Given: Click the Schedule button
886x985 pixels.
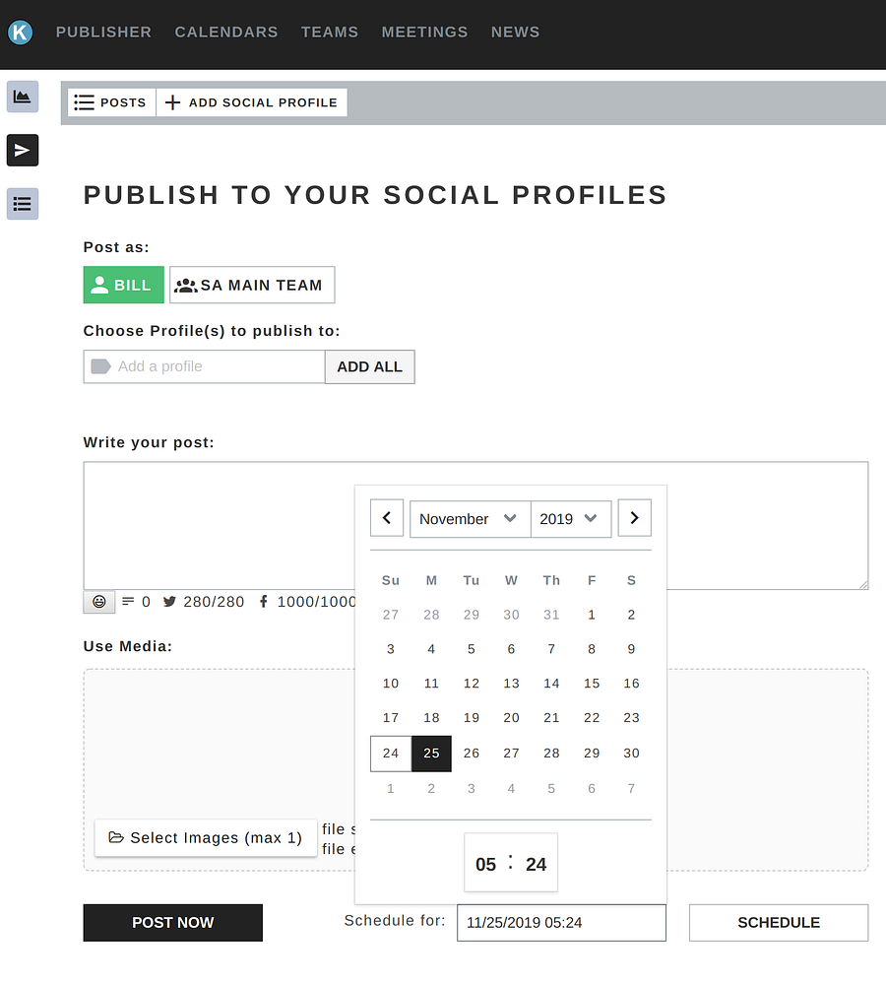Looking at the screenshot, I should click(778, 923).
